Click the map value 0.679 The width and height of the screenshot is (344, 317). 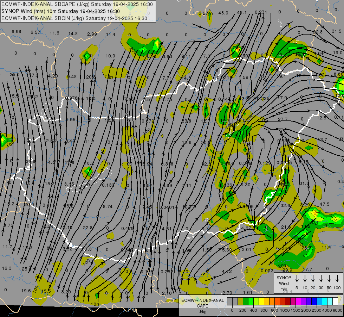click(x=148, y=121)
